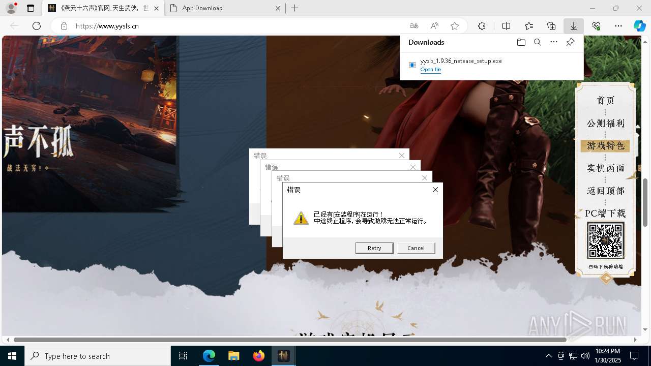This screenshot has width=651, height=366.
Task: Collapse side navigation with diamond arrow
Action: [x=606, y=278]
